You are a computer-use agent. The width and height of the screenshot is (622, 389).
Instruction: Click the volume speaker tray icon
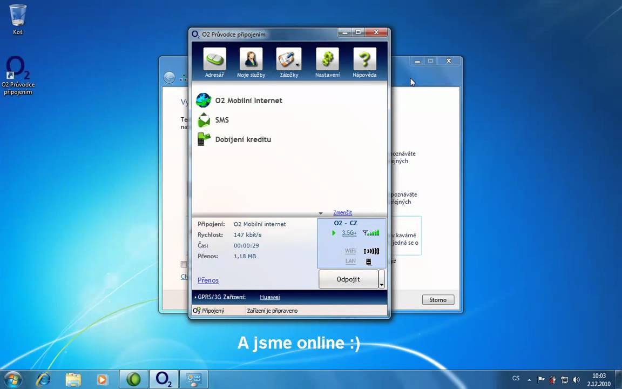click(x=576, y=380)
